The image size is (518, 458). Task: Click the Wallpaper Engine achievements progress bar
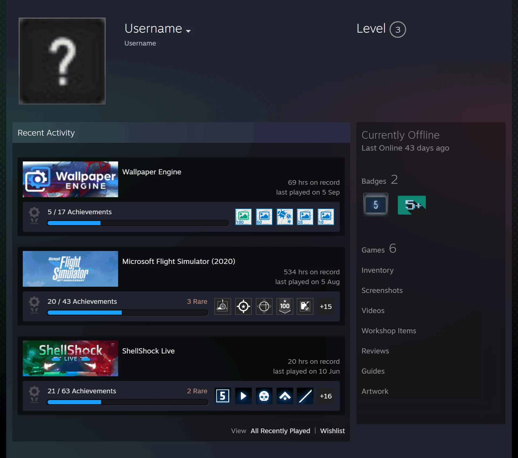pyautogui.click(x=138, y=223)
